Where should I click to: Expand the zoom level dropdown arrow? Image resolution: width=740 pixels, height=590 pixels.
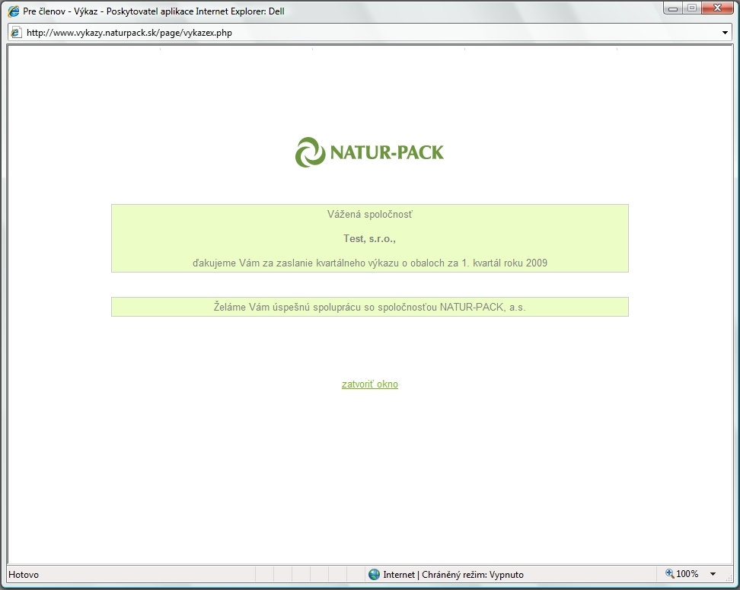pos(713,574)
